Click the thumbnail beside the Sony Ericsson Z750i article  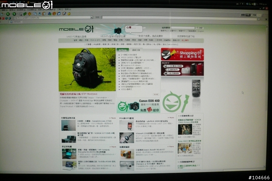click(68, 125)
